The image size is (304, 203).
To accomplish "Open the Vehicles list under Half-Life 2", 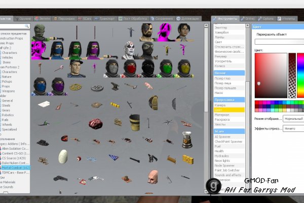I will (x=7, y=57).
